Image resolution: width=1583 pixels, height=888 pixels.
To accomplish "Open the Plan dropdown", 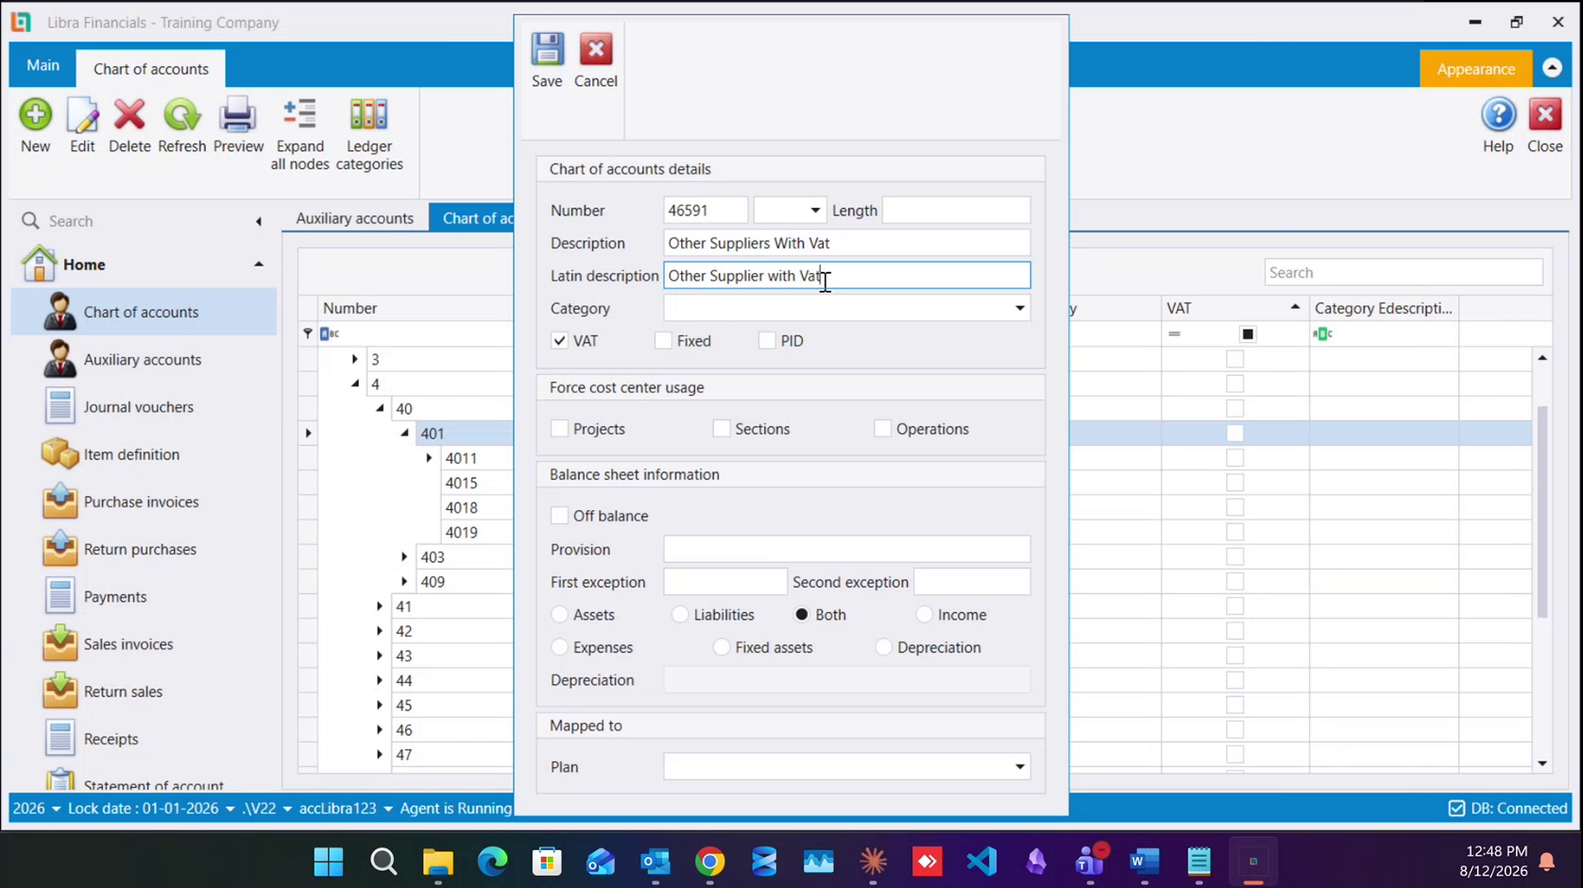I will [1019, 767].
